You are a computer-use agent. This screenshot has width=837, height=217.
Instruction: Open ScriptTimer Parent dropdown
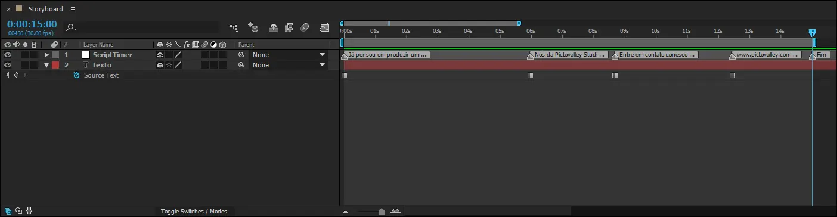pyautogui.click(x=289, y=55)
